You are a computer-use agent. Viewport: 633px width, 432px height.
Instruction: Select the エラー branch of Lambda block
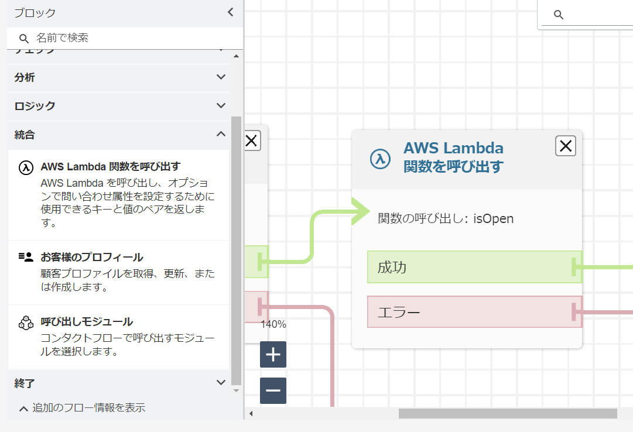pos(474,311)
